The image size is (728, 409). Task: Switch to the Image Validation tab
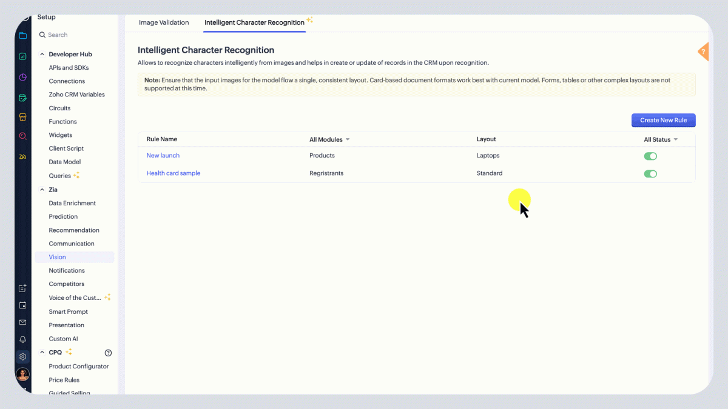click(x=164, y=22)
